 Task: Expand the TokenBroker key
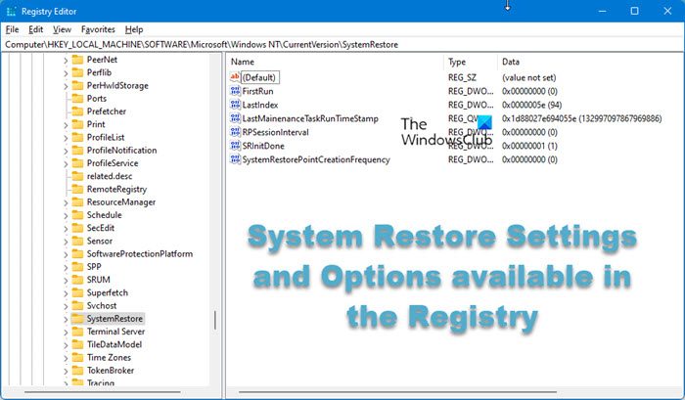[x=66, y=371]
